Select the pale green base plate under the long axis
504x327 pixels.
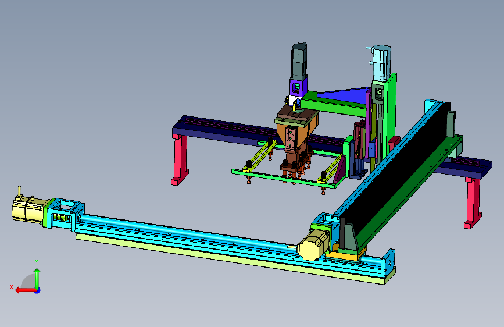tap(230, 260)
